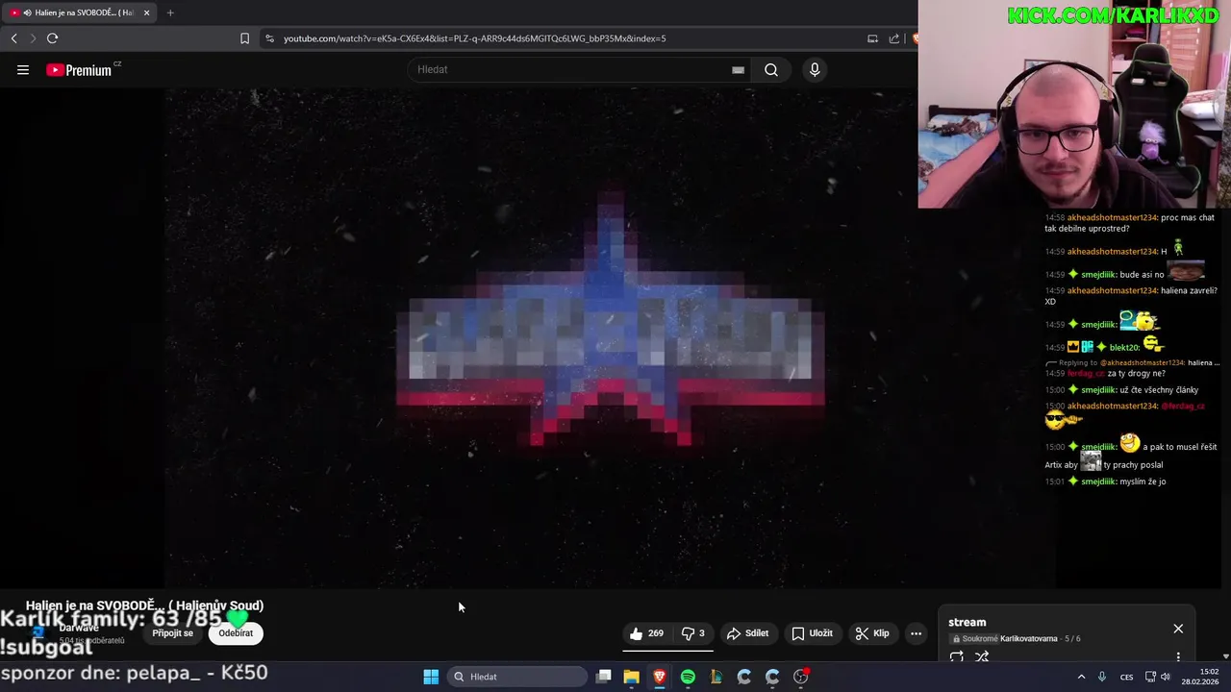This screenshot has width=1231, height=692.
Task: Switch CES keyboard language indicator
Action: click(x=1126, y=677)
